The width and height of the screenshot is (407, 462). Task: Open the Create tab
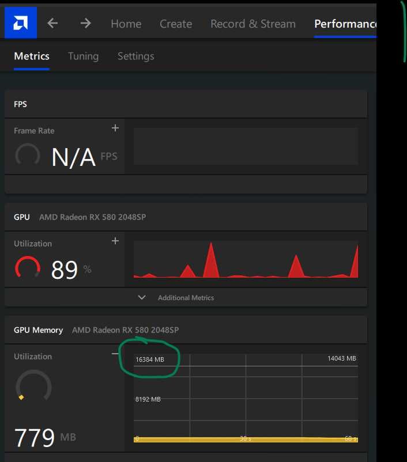(x=176, y=24)
